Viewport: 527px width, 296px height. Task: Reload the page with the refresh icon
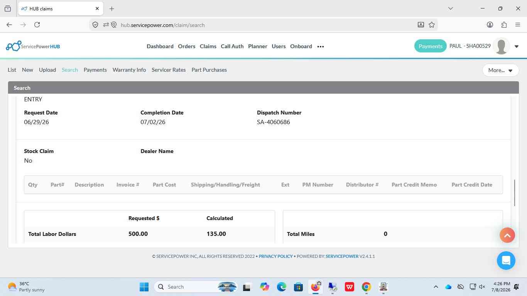coord(37,25)
